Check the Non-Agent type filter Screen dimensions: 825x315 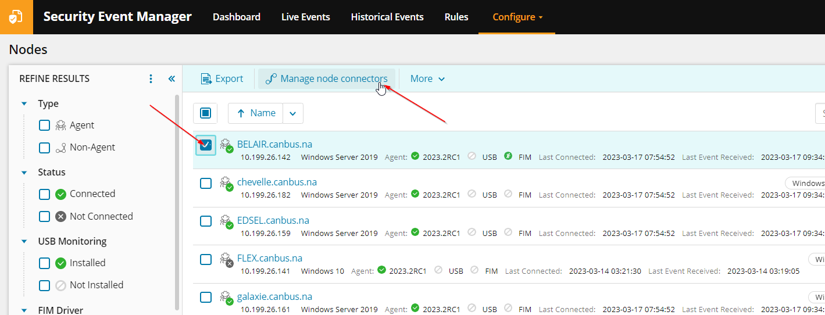point(44,148)
